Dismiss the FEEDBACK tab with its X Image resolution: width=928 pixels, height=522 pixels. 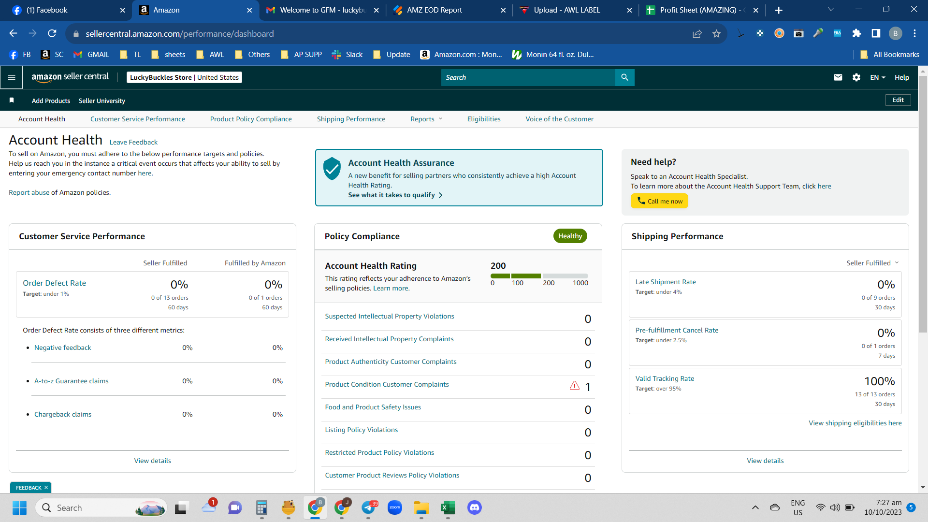[46, 488]
